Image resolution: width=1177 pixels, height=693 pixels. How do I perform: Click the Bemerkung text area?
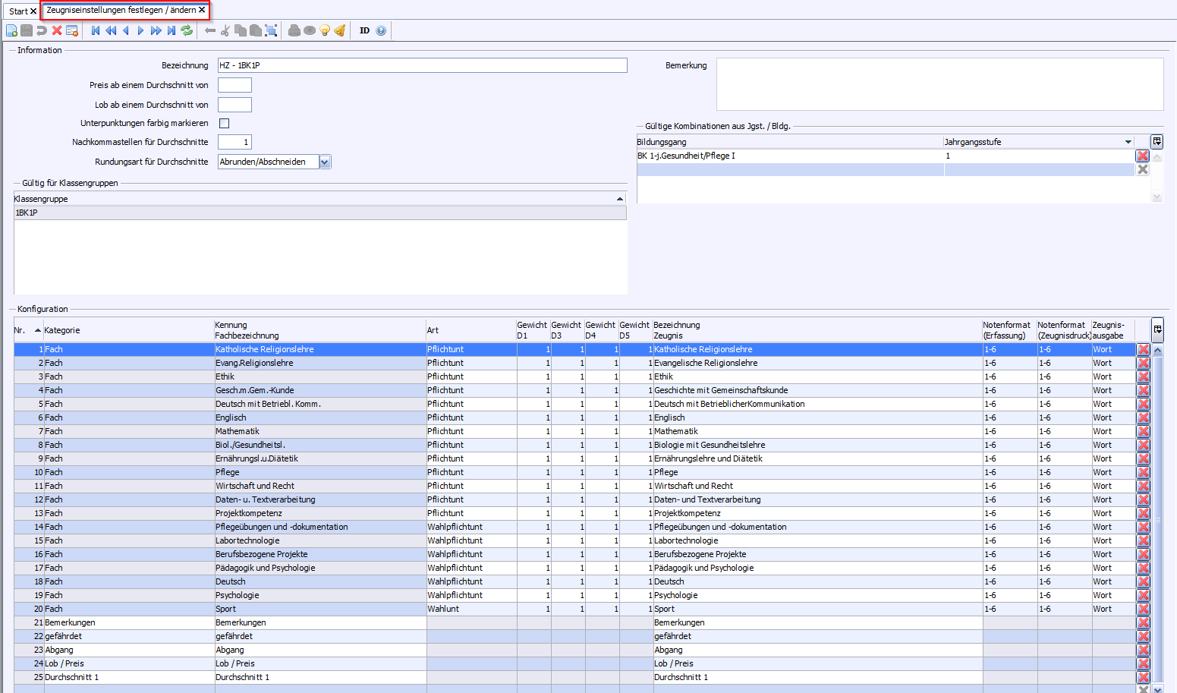(939, 84)
